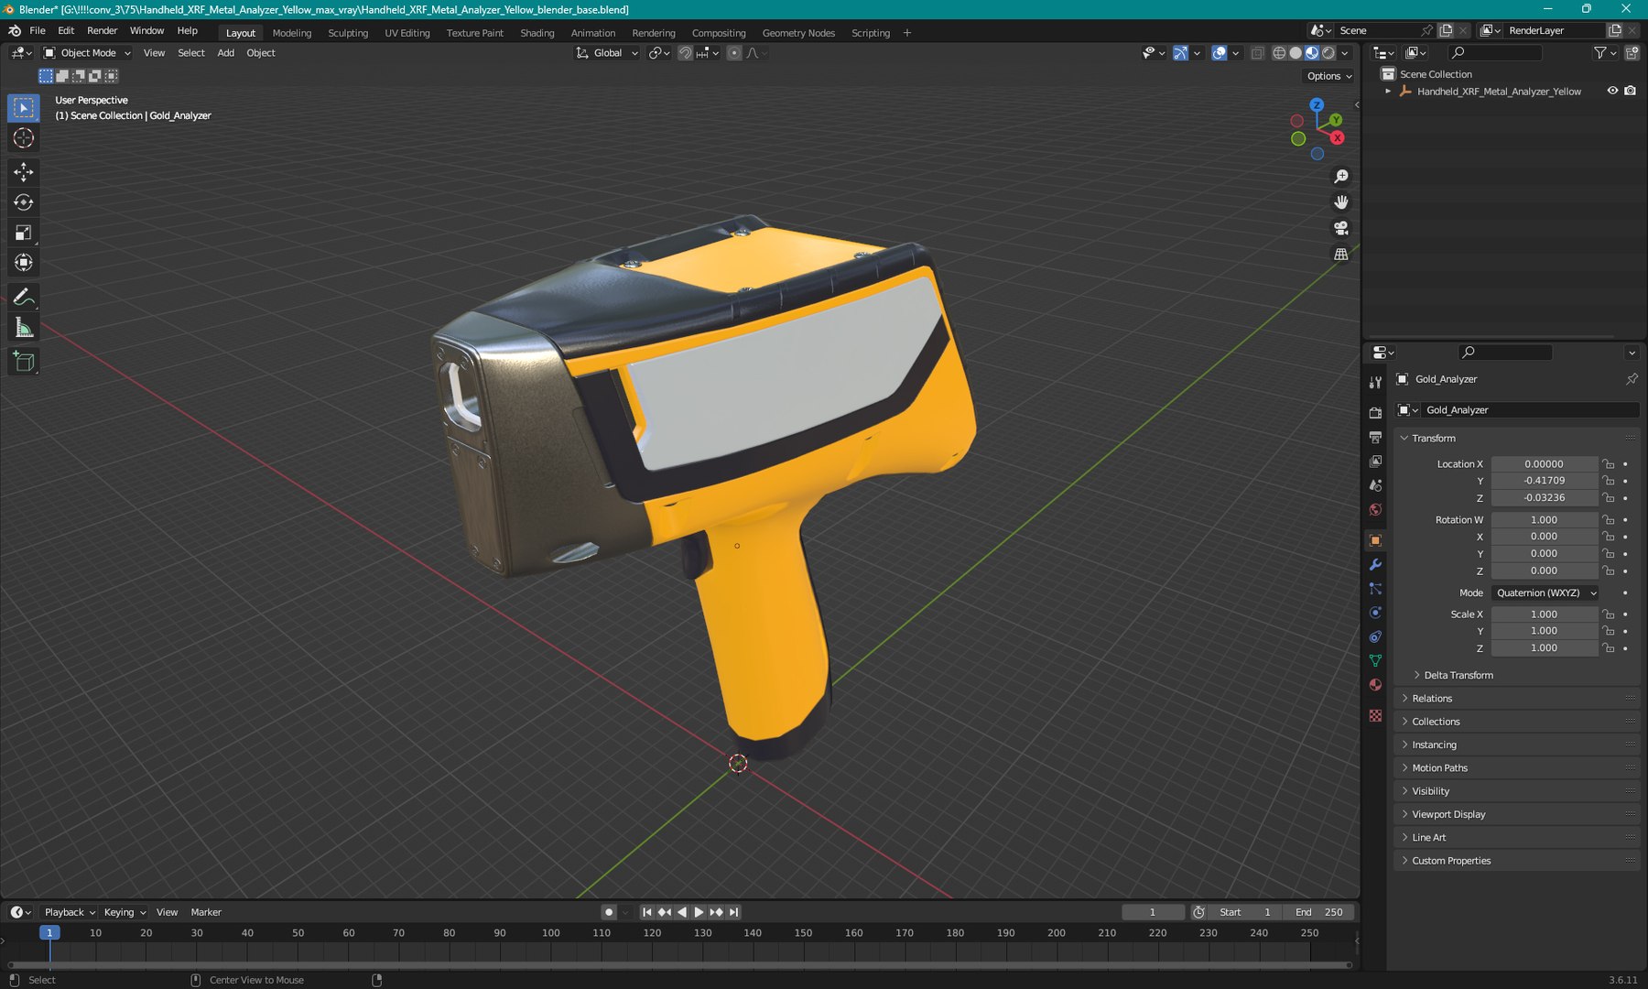1648x989 pixels.
Task: Click the pan hand viewport icon
Action: [1341, 202]
